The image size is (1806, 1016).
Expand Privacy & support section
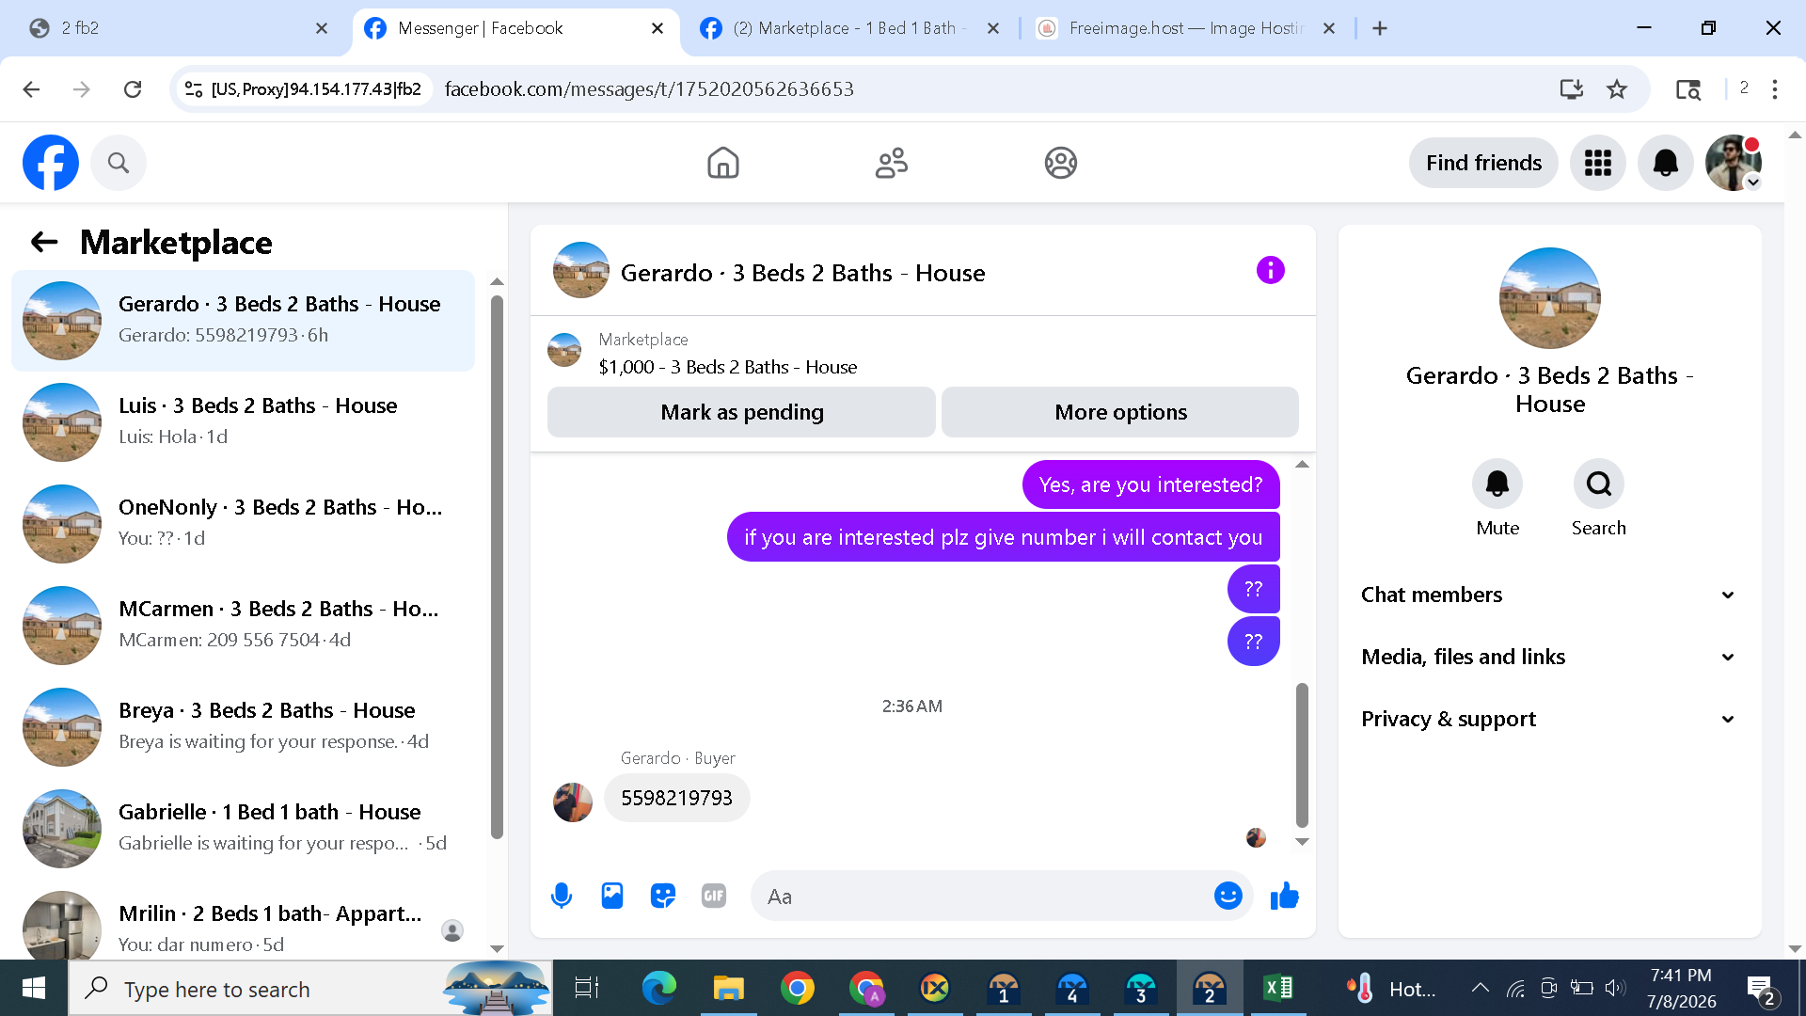1548,719
